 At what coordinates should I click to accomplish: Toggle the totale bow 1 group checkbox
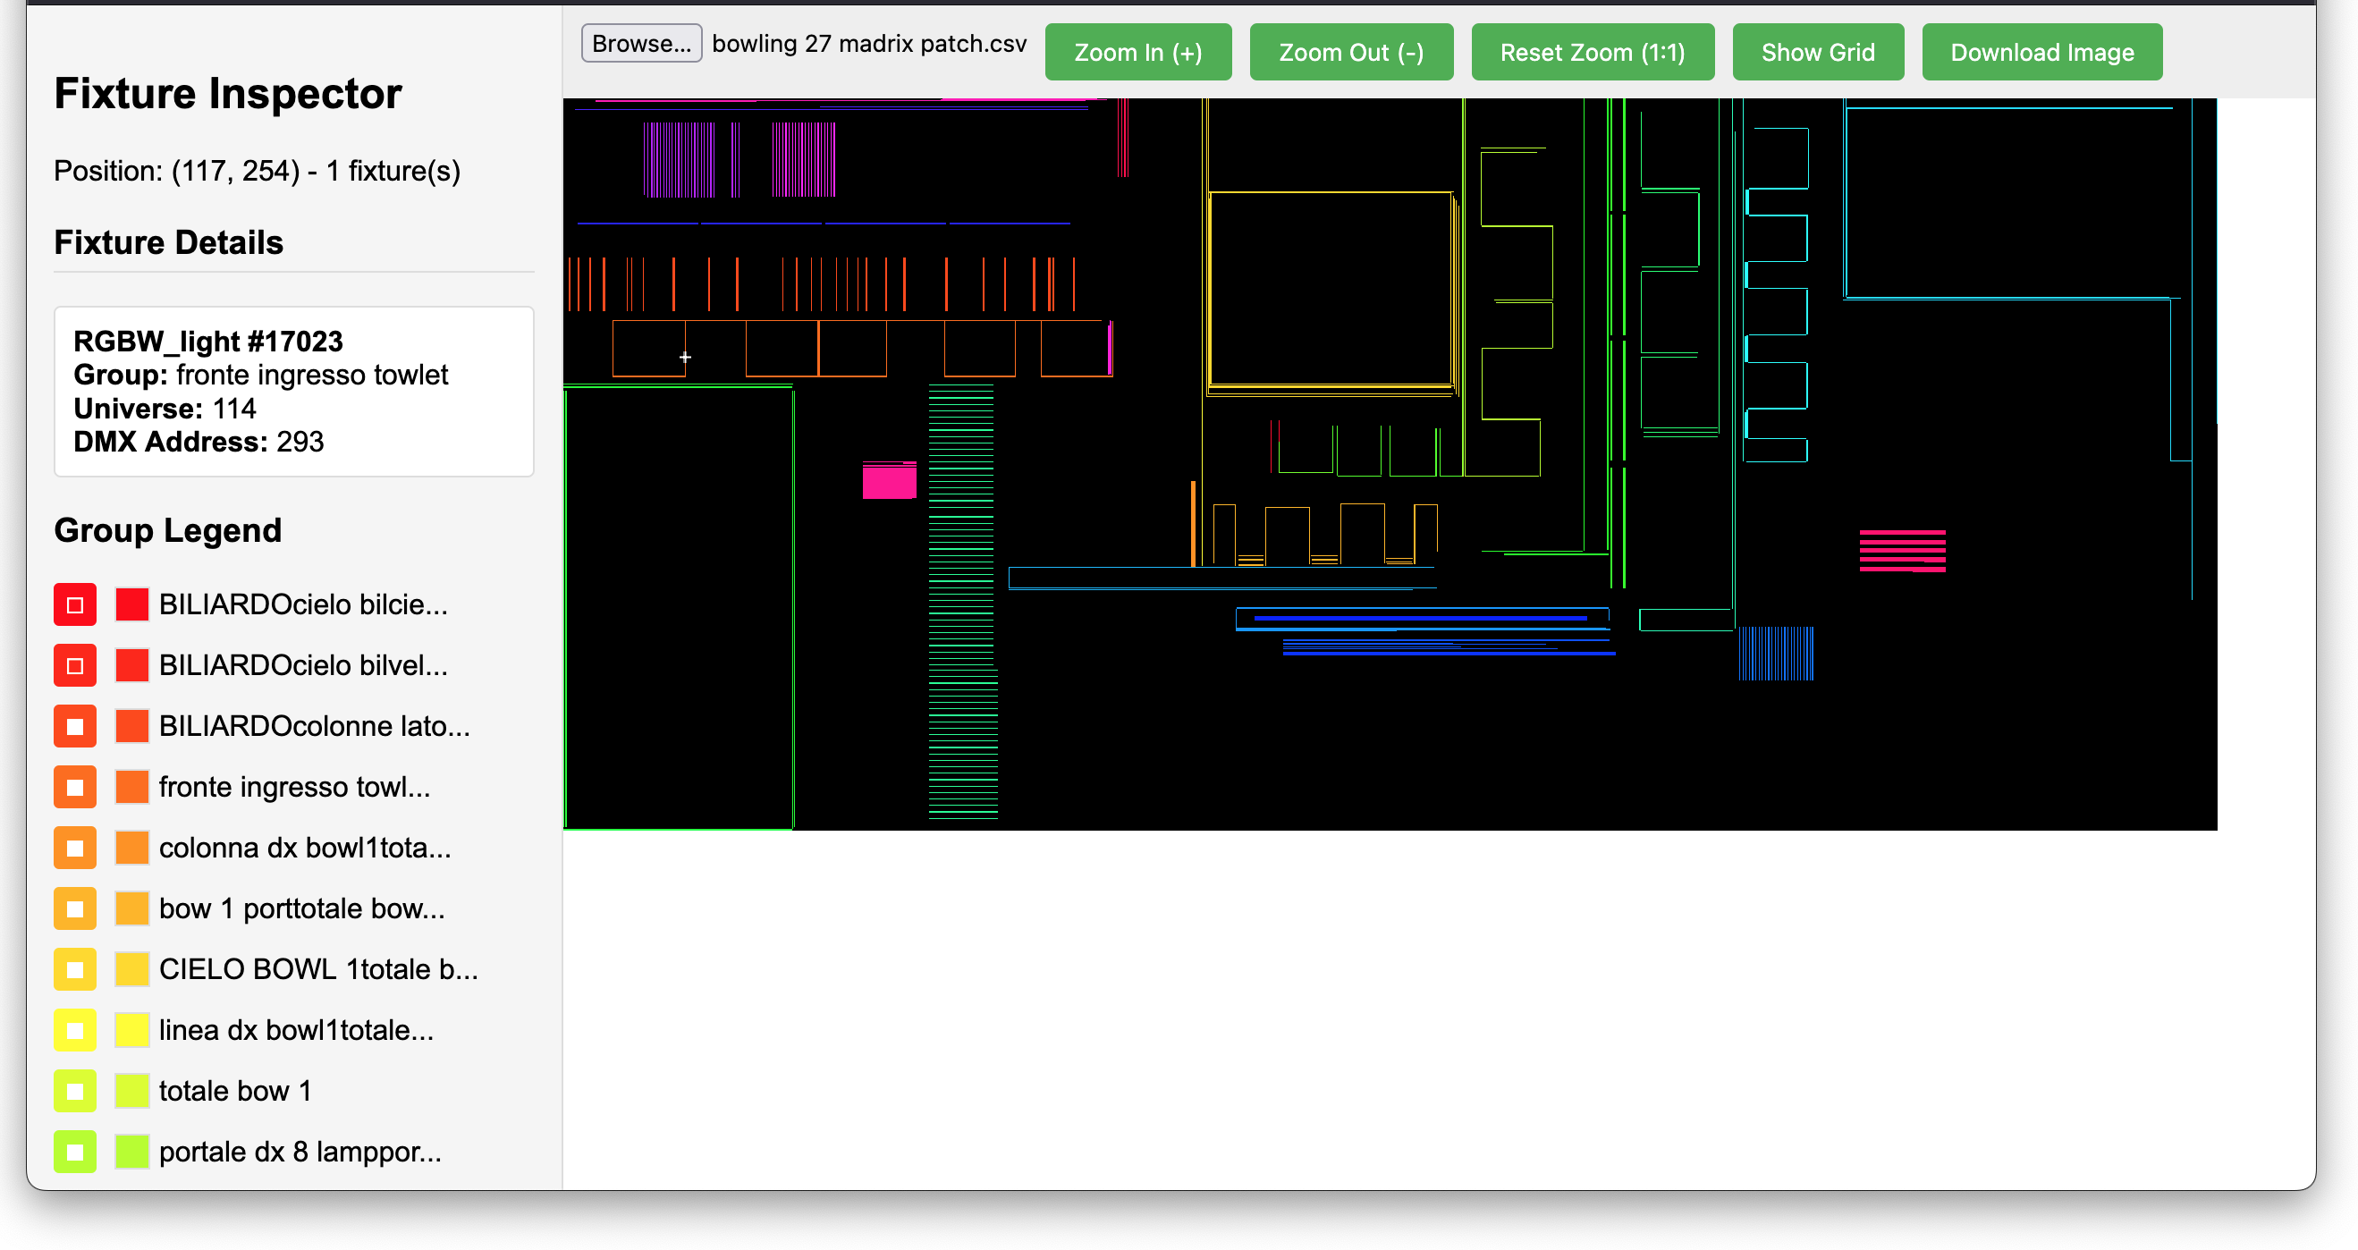tap(75, 1091)
